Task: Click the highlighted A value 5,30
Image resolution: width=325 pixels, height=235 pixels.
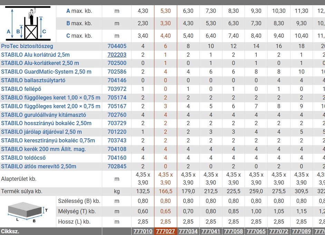Action: coord(165,11)
